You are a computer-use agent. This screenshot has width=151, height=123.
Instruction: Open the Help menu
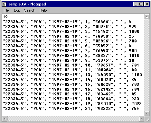pyautogui.click(x=43, y=10)
